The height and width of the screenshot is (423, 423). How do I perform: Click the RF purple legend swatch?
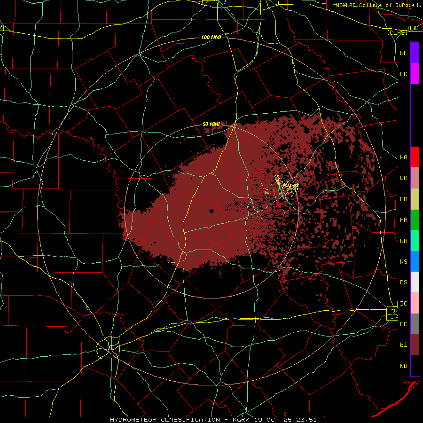[x=415, y=53]
